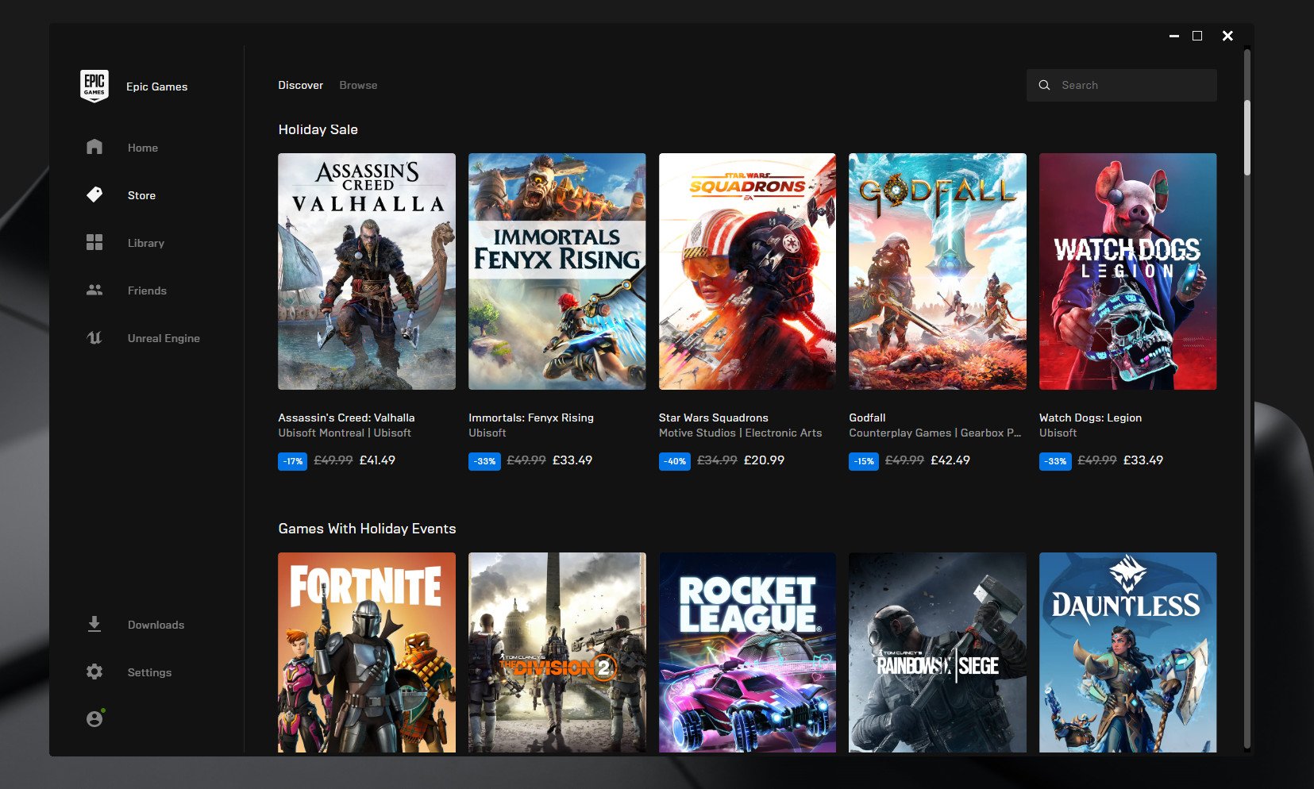1314x789 pixels.
Task: Click the 'Immortals: Fenyx Rising' title link
Action: coord(531,418)
